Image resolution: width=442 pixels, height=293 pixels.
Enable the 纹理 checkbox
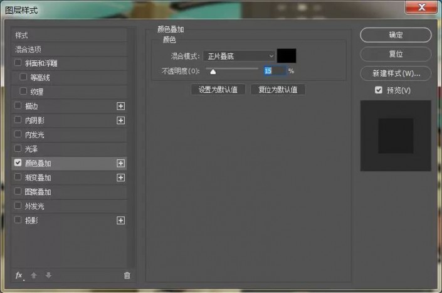[x=23, y=92]
